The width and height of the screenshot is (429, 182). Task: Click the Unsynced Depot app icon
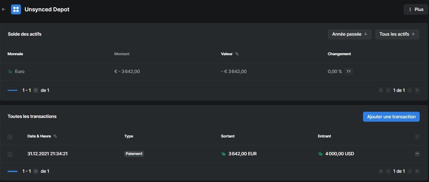[x=16, y=9]
